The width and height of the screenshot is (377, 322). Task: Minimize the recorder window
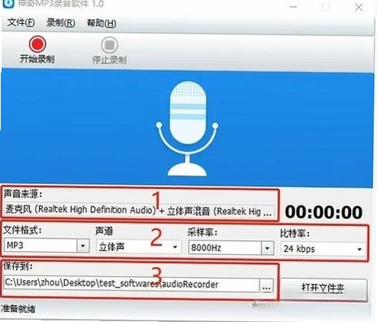click(x=293, y=7)
